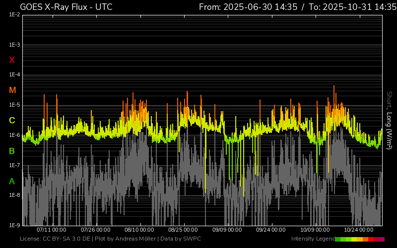
Task: Click the red X flare class label
Action: 12,60
